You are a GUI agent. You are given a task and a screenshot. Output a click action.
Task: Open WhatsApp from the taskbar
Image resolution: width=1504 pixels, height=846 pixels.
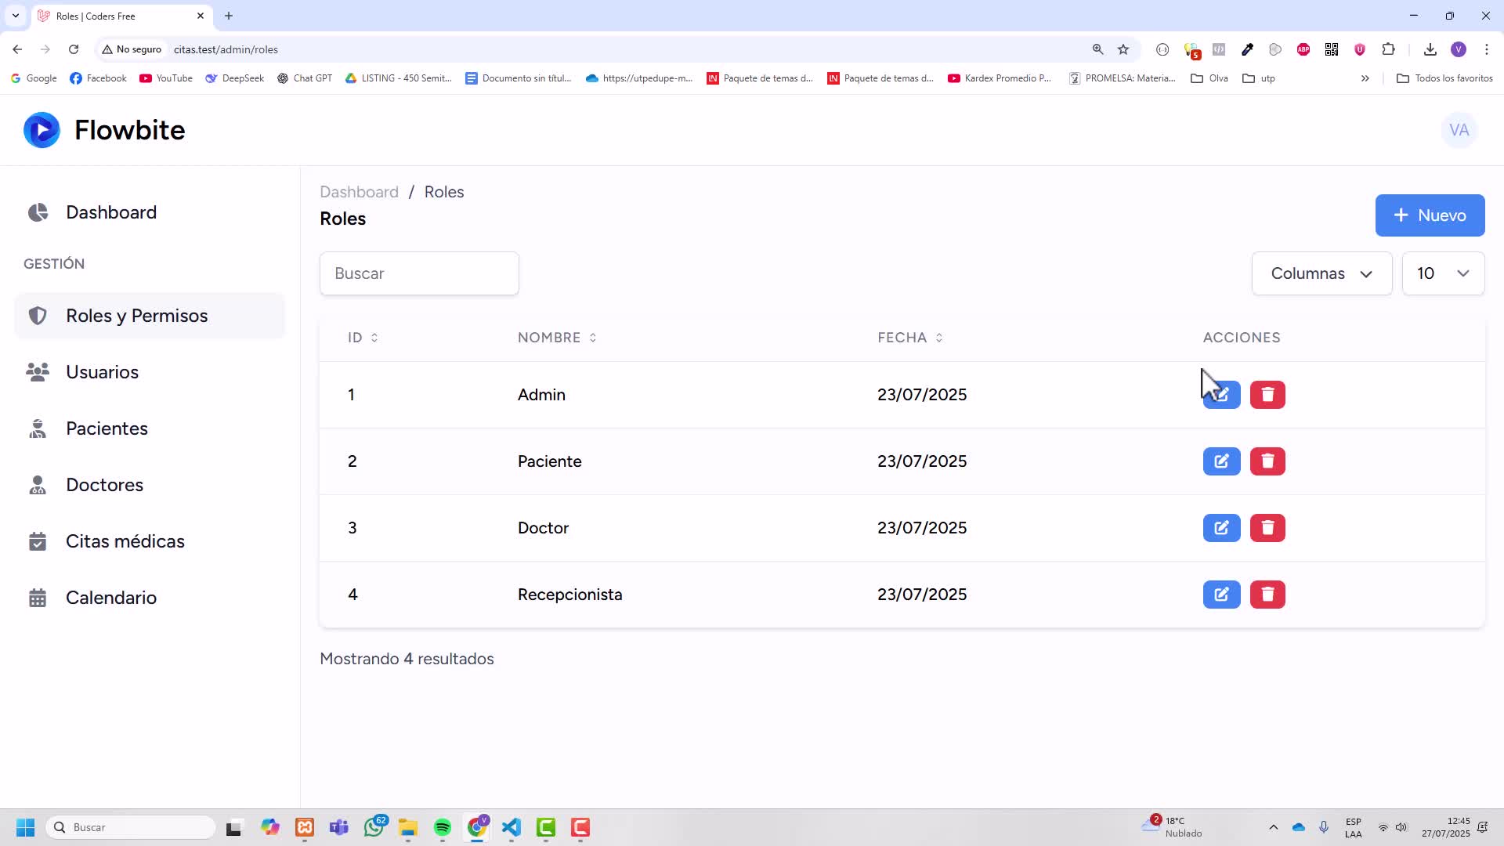tap(374, 827)
